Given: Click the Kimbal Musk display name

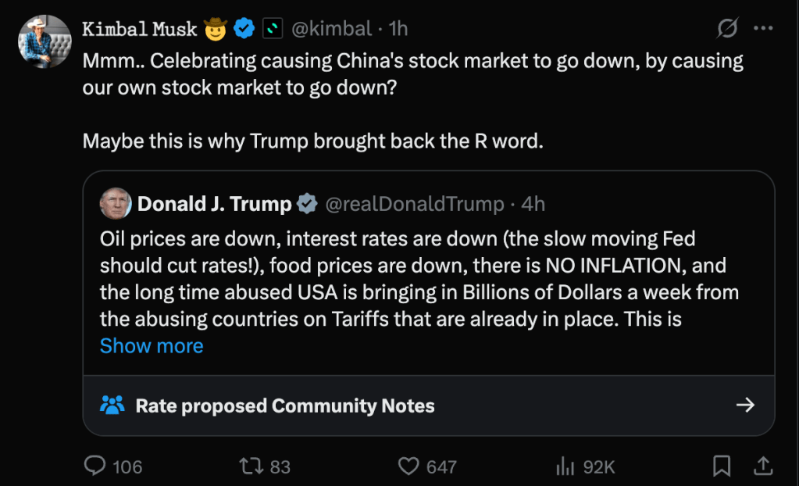Looking at the screenshot, I should pos(139,30).
